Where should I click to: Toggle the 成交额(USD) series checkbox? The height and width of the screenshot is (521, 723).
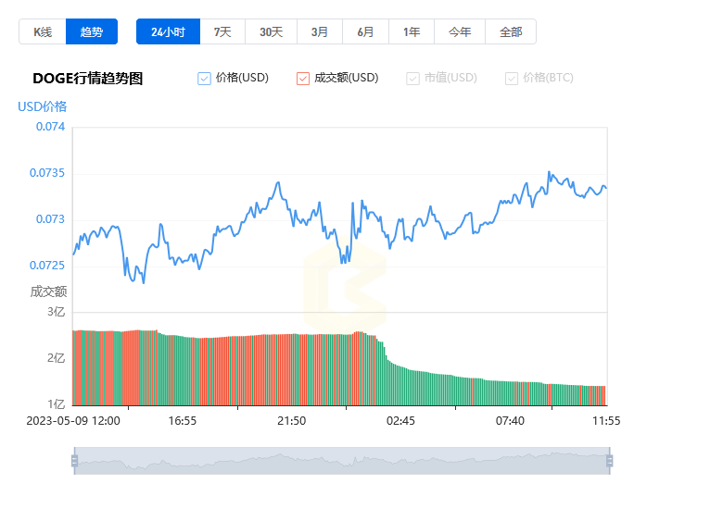tap(303, 79)
